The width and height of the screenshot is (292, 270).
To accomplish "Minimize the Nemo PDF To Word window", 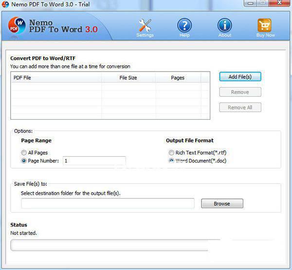I will coord(250,3).
